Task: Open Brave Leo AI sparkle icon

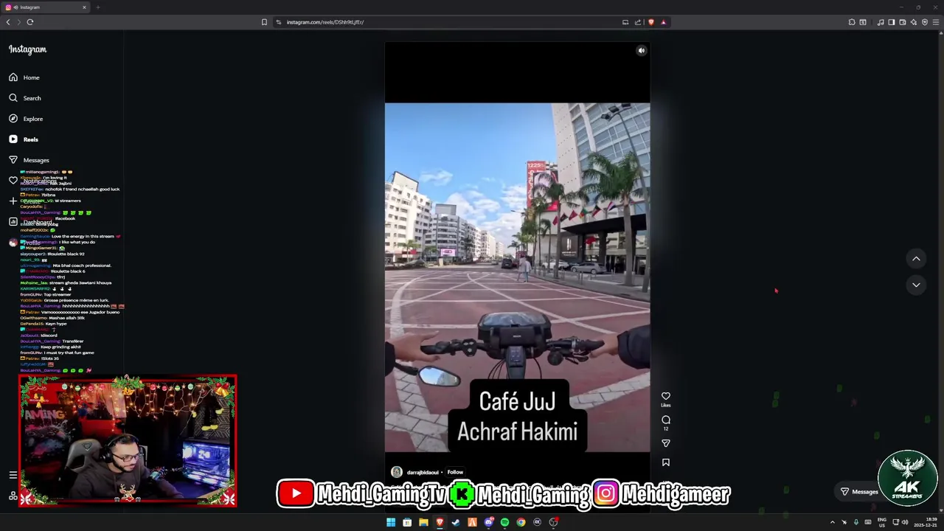Action: tap(914, 22)
